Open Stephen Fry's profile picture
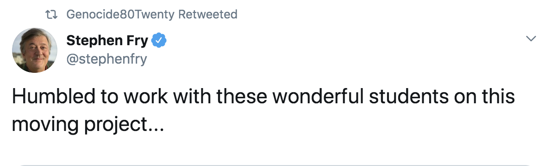 (x=34, y=50)
